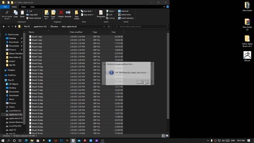Click History in the Open group
The width and height of the screenshot is (254, 143).
(x=110, y=18)
